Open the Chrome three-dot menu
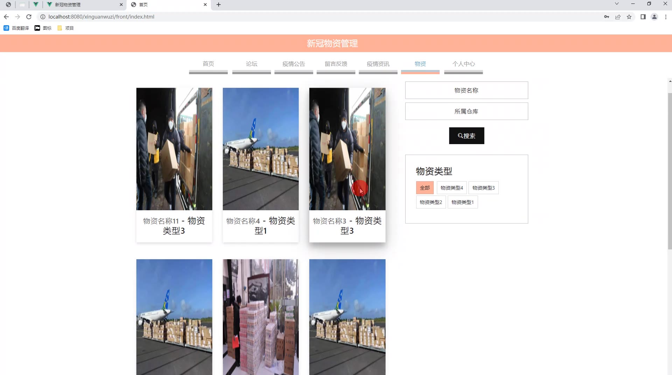 tap(666, 17)
